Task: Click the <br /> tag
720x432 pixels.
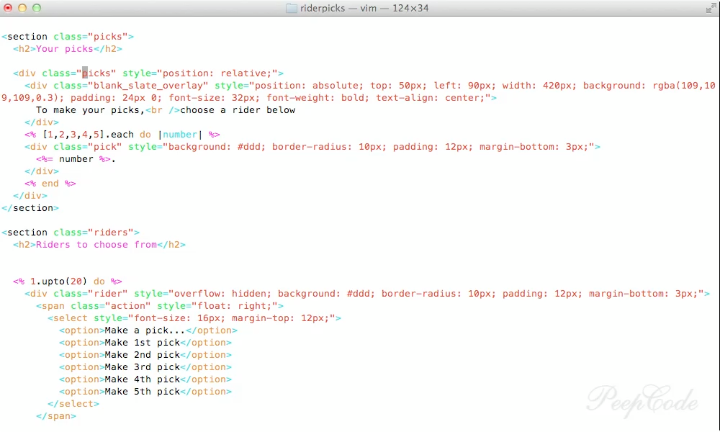Action: point(163,110)
